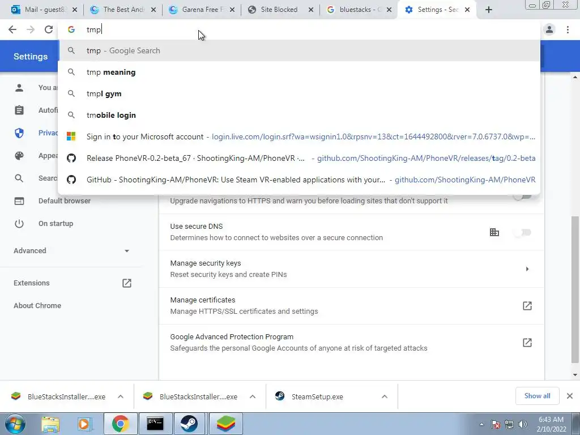Open About Chrome in sidebar
This screenshot has height=435, width=580.
click(x=37, y=305)
